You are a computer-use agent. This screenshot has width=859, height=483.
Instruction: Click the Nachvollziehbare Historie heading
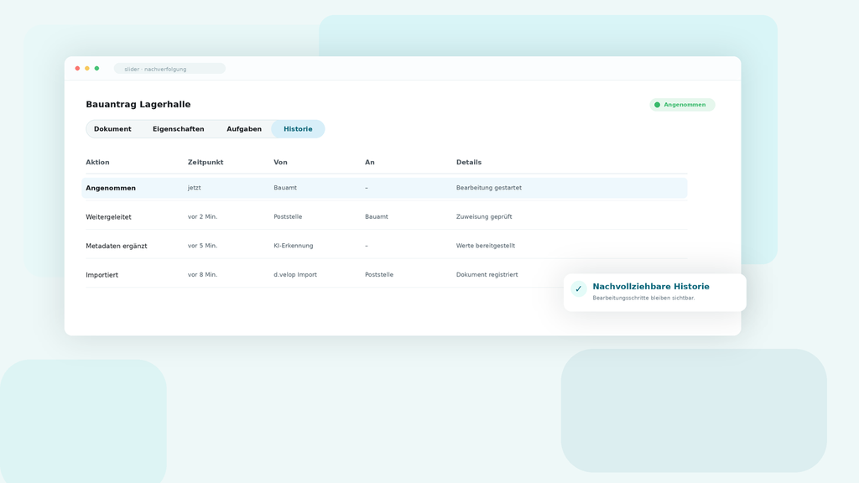[651, 287]
